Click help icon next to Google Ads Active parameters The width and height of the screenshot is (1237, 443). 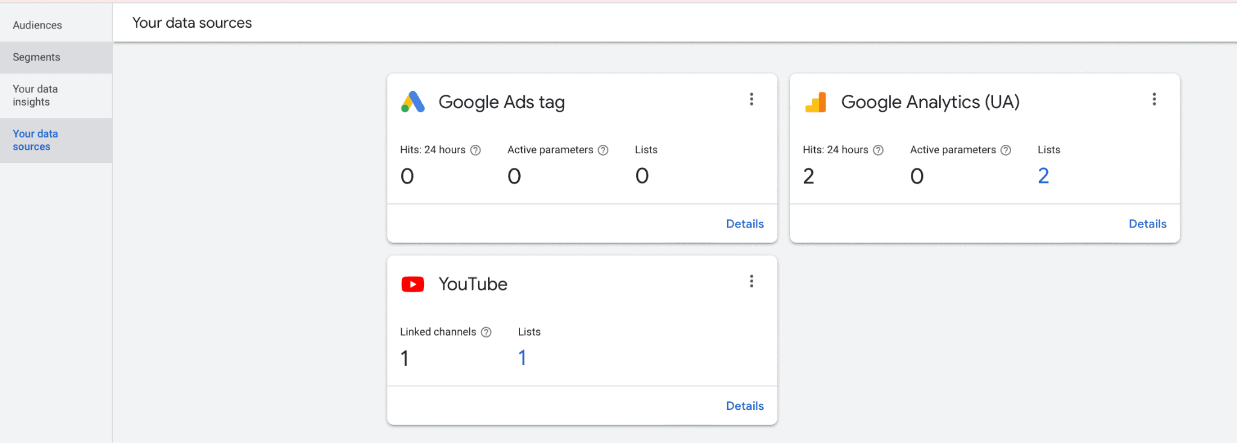(x=603, y=150)
